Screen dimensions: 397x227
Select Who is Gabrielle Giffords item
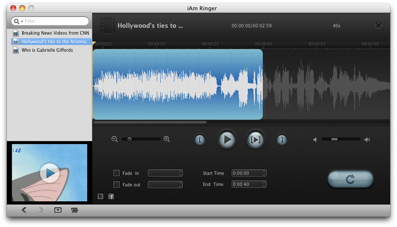pyautogui.click(x=47, y=50)
